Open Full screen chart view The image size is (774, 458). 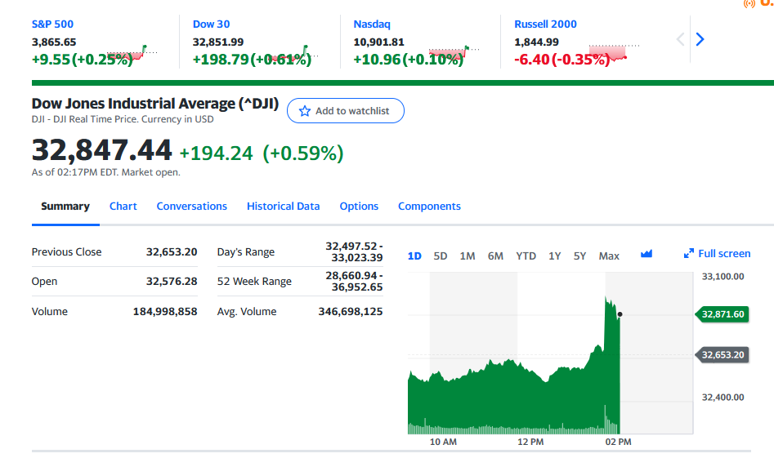tap(718, 253)
